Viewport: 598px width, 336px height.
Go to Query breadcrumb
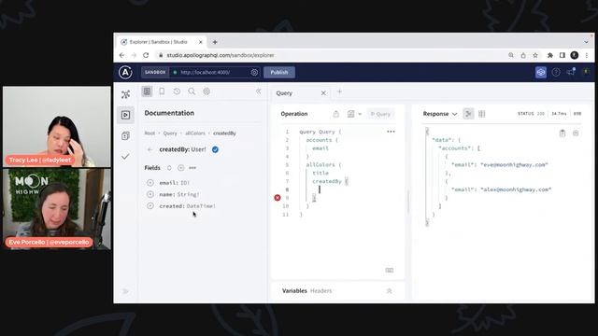point(170,133)
